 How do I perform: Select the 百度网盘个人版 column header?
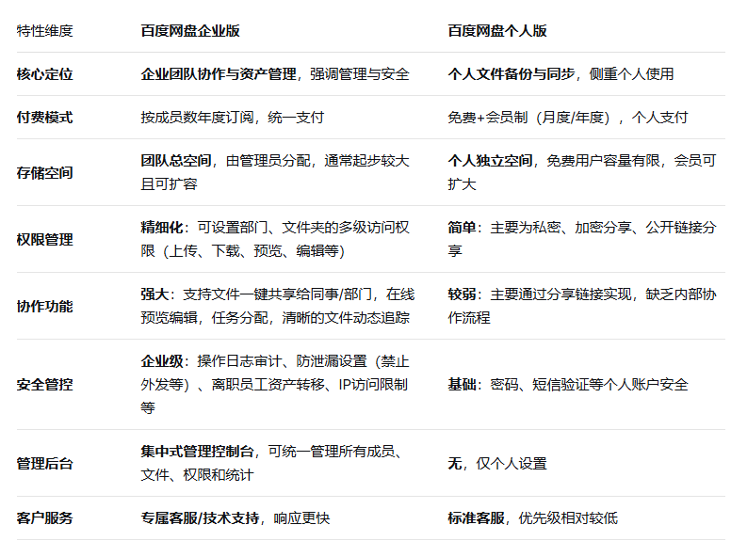click(497, 31)
